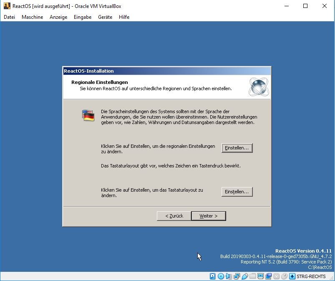Open the Datei menu
This screenshot has width=335, height=281.
coord(10,17)
